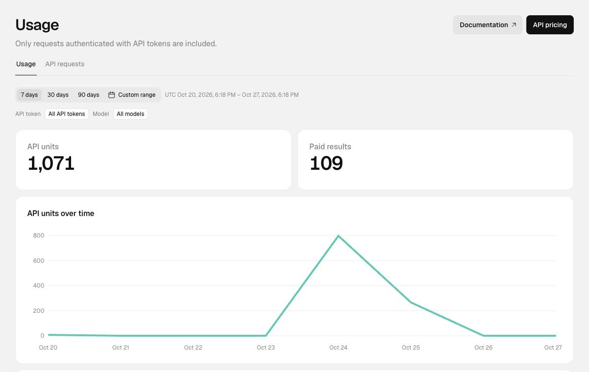
Task: Click the Oct 27 axis label
Action: click(553, 347)
